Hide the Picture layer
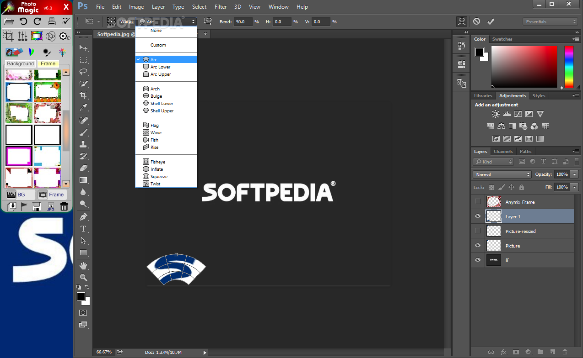This screenshot has height=358, width=583. click(x=478, y=246)
